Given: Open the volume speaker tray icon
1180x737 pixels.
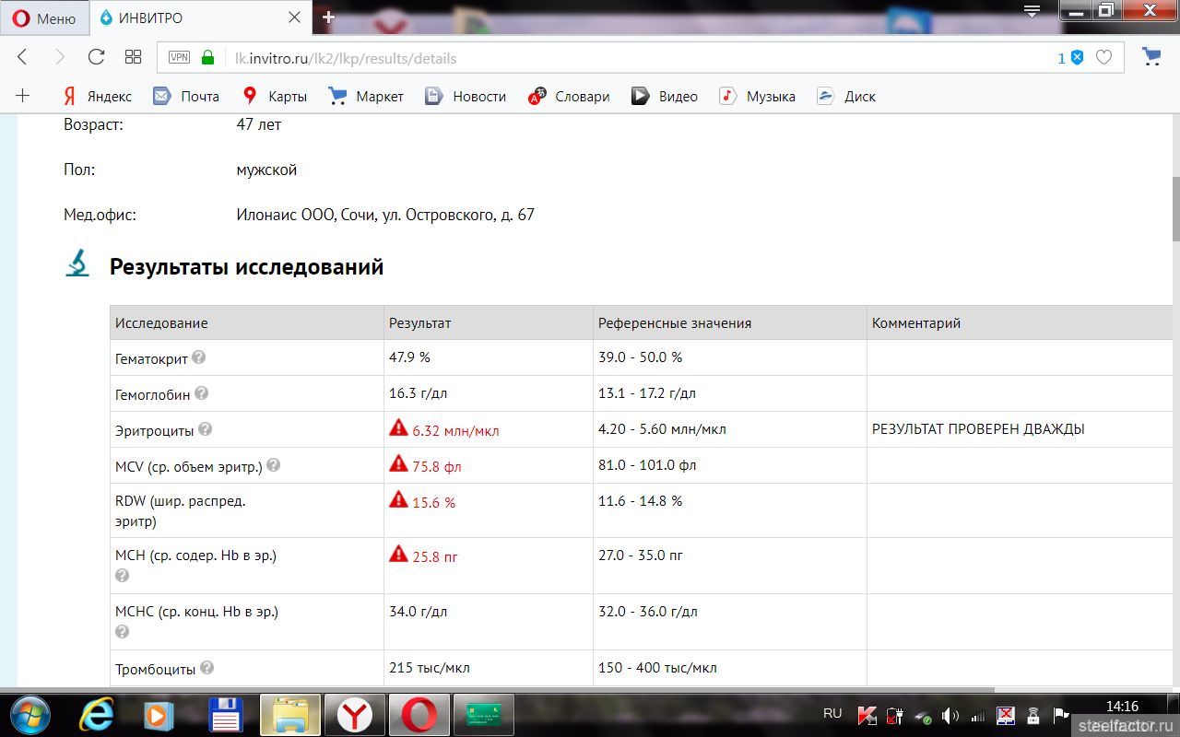Looking at the screenshot, I should point(950,716).
